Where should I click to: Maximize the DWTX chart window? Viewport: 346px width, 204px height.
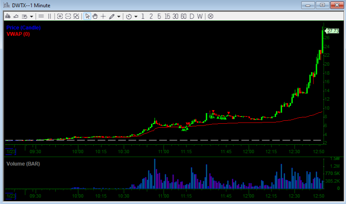pos(322,5)
